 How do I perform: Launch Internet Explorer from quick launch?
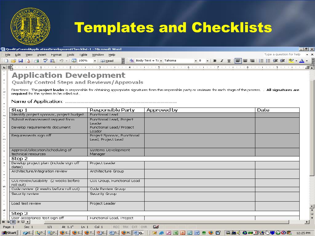[x=161, y=233]
